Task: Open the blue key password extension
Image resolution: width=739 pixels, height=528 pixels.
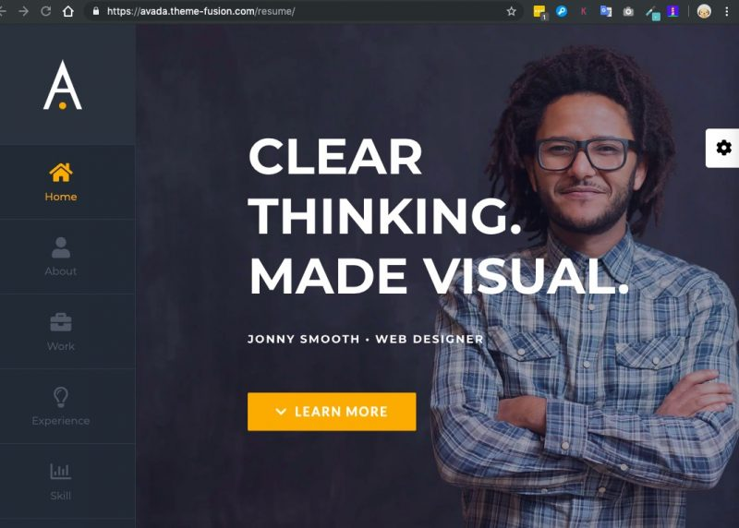Action: [x=562, y=11]
